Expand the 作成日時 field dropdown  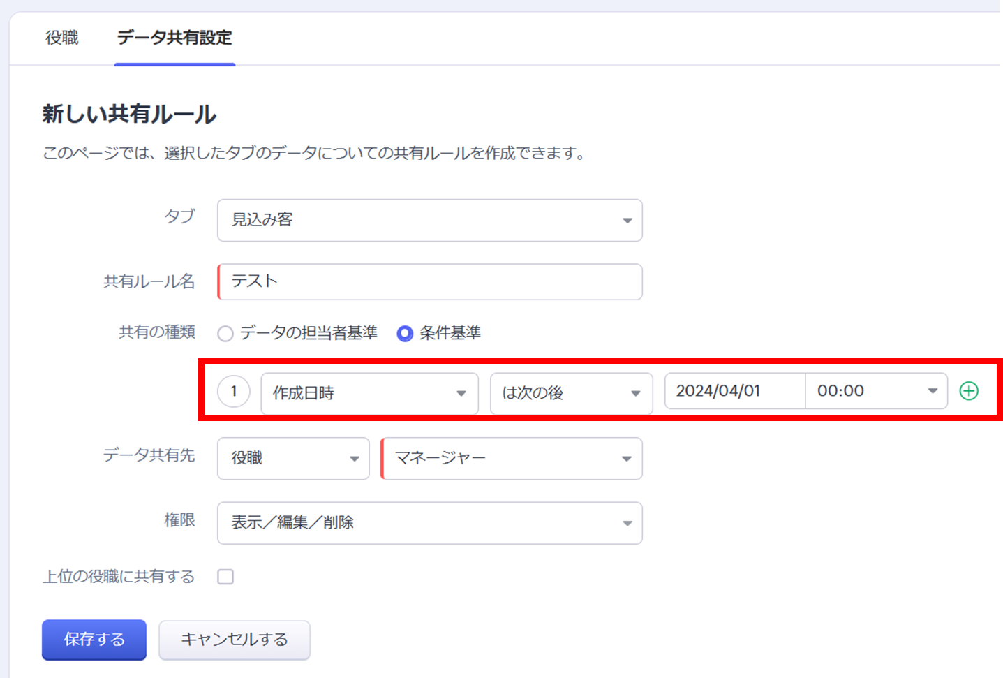[369, 393]
